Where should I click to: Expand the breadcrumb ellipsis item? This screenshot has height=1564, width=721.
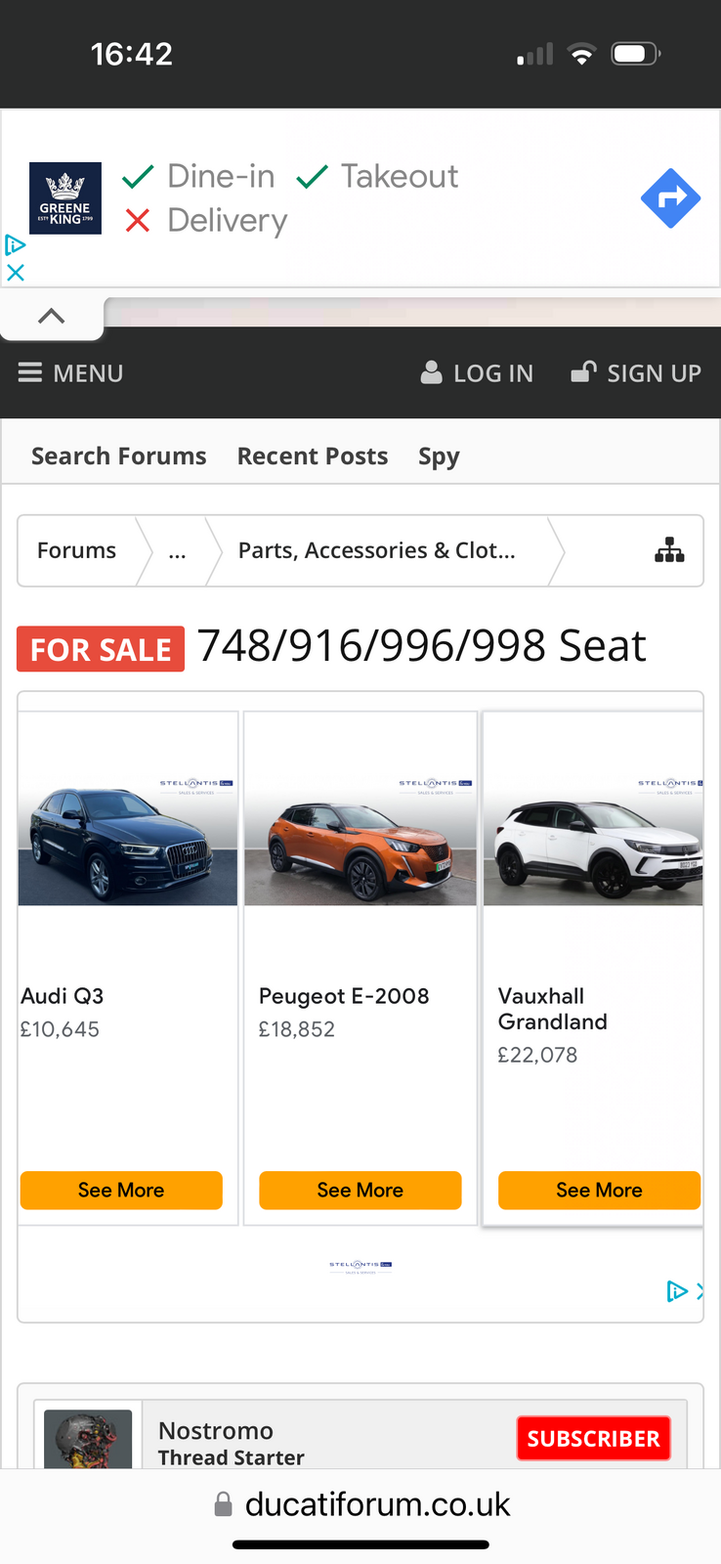pyautogui.click(x=177, y=551)
